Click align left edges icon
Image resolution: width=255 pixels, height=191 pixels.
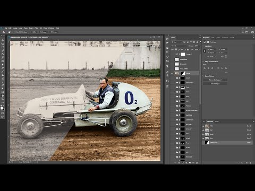(x=205, y=68)
